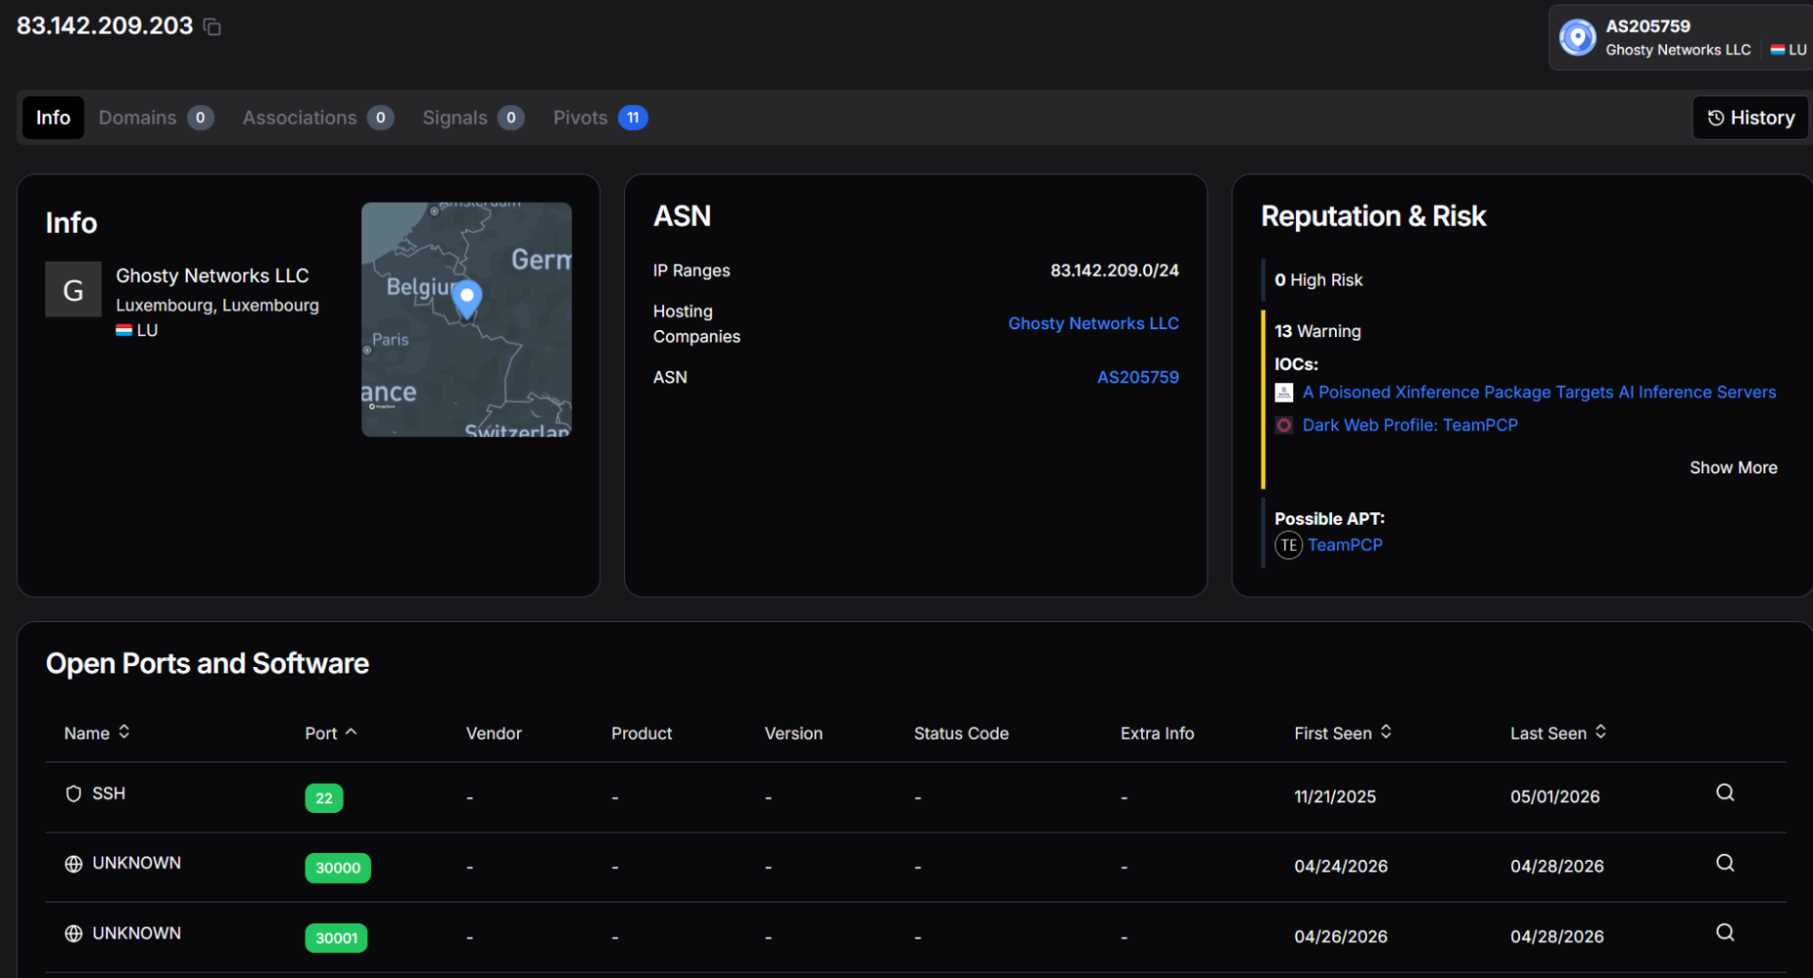Inspect the port 30000 row details
This screenshot has width=1813, height=978.
(1725, 863)
